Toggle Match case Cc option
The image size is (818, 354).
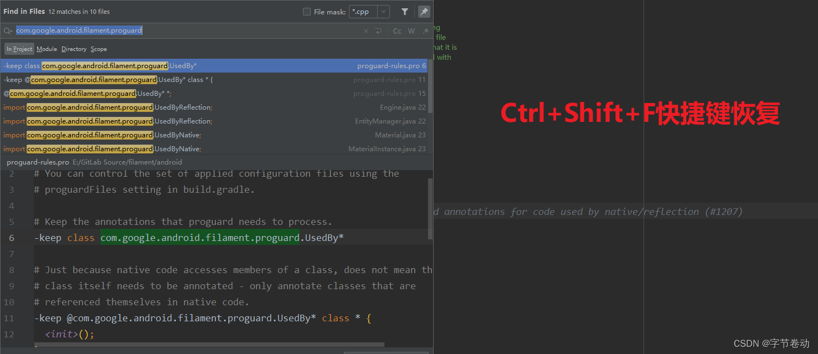click(x=397, y=31)
